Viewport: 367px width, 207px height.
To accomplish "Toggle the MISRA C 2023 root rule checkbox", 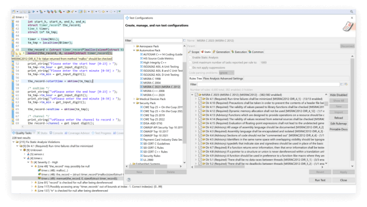I will click(x=196, y=95).
